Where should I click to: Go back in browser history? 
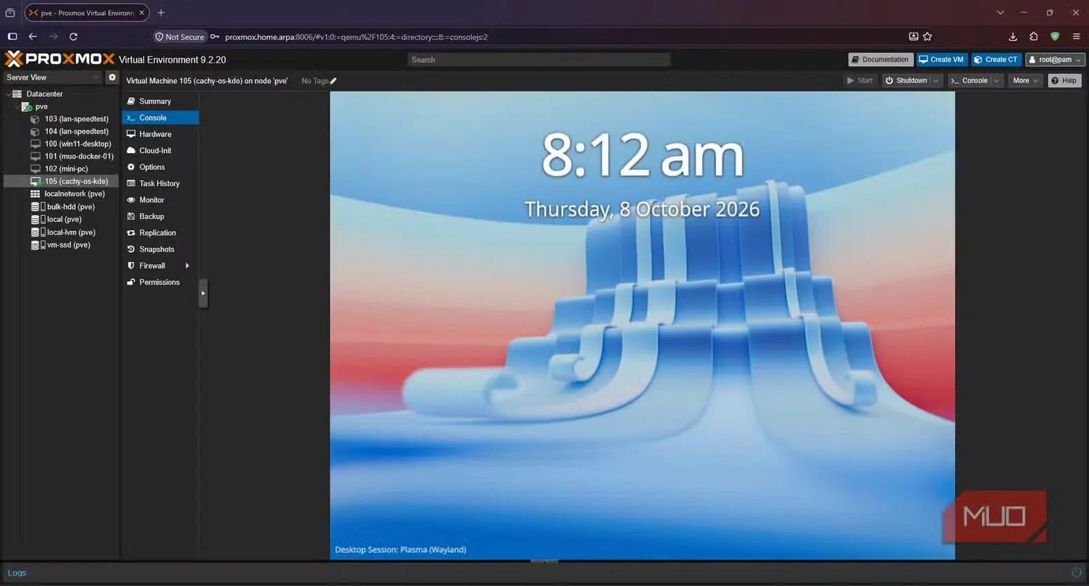(33, 37)
